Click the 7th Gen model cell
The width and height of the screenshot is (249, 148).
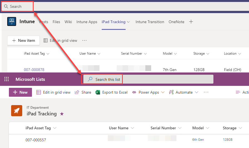[x=170, y=70]
